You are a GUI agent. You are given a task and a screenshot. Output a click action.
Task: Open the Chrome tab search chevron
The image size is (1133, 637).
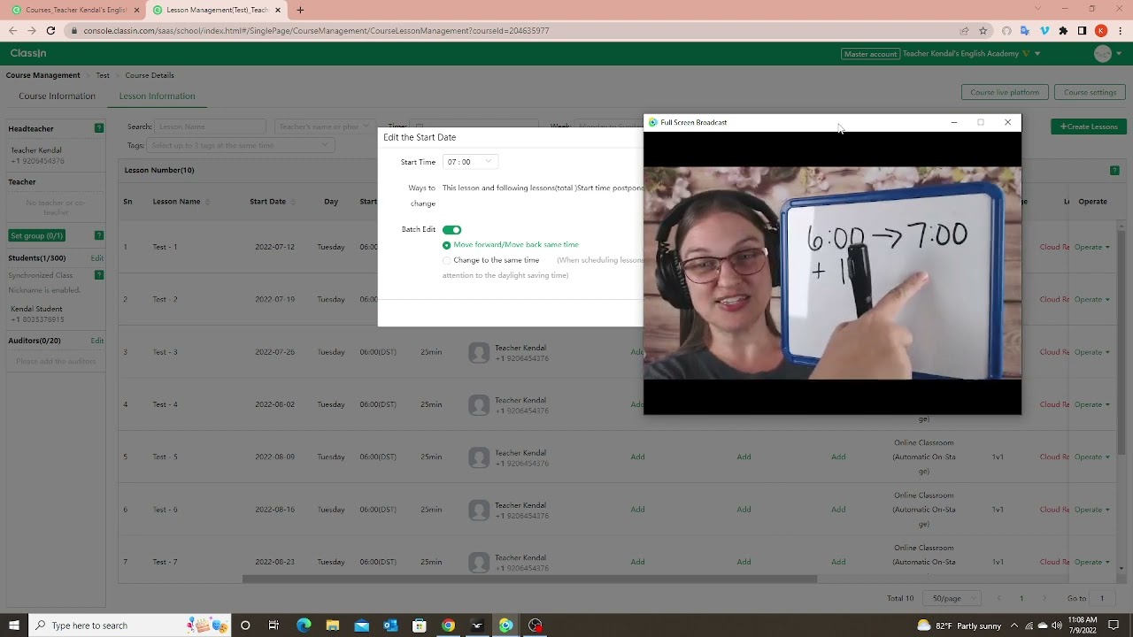click(1037, 10)
